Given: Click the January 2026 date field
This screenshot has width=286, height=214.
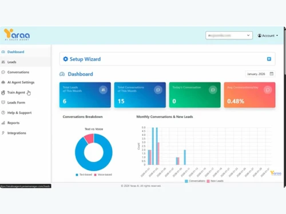Looking at the screenshot, I should click(x=260, y=74).
